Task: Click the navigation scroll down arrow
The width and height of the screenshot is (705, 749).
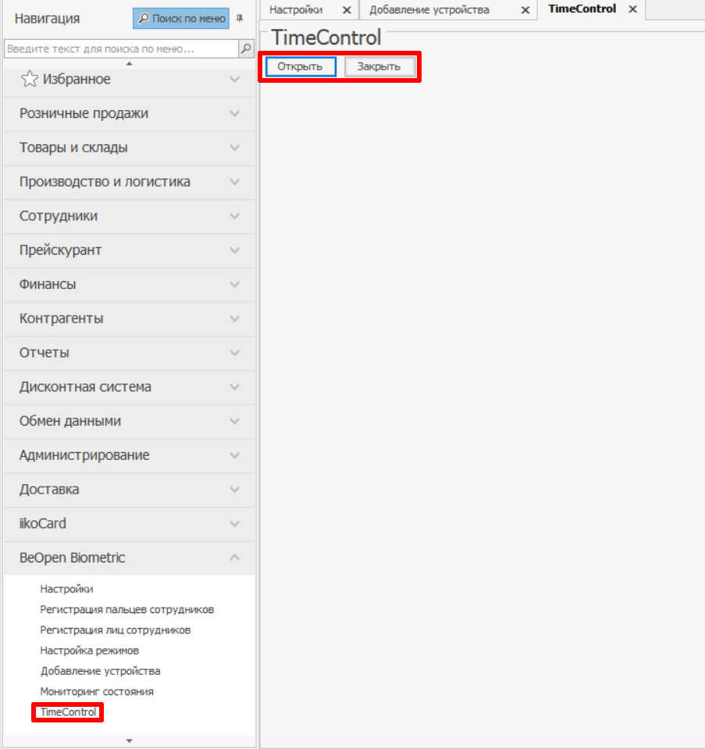Action: click(129, 741)
